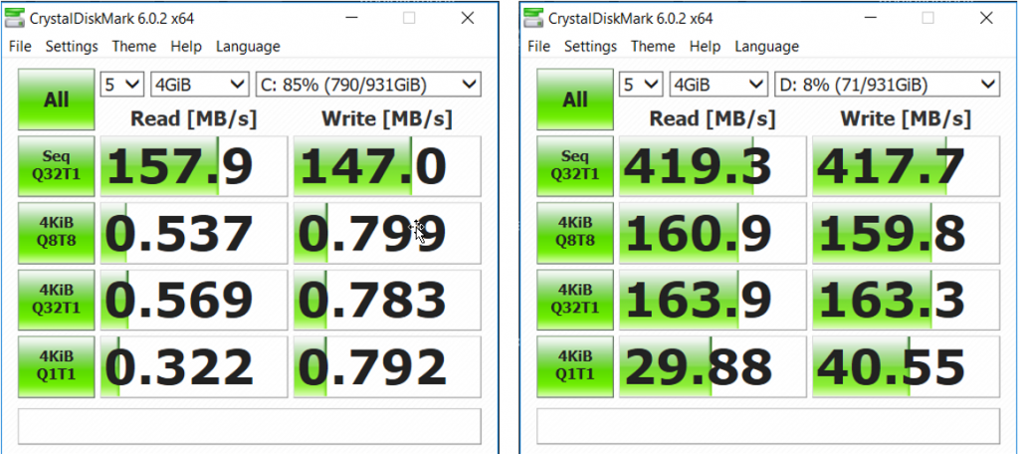
Task: Click the 0.569 read value
Action: pos(194,300)
